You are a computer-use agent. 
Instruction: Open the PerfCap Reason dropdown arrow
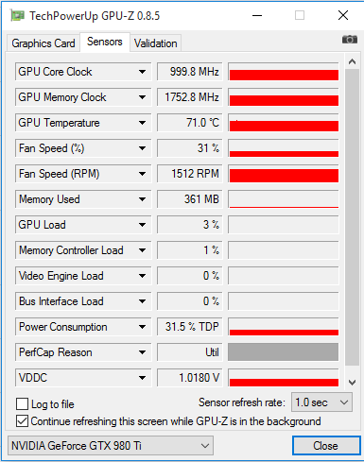[x=142, y=352]
